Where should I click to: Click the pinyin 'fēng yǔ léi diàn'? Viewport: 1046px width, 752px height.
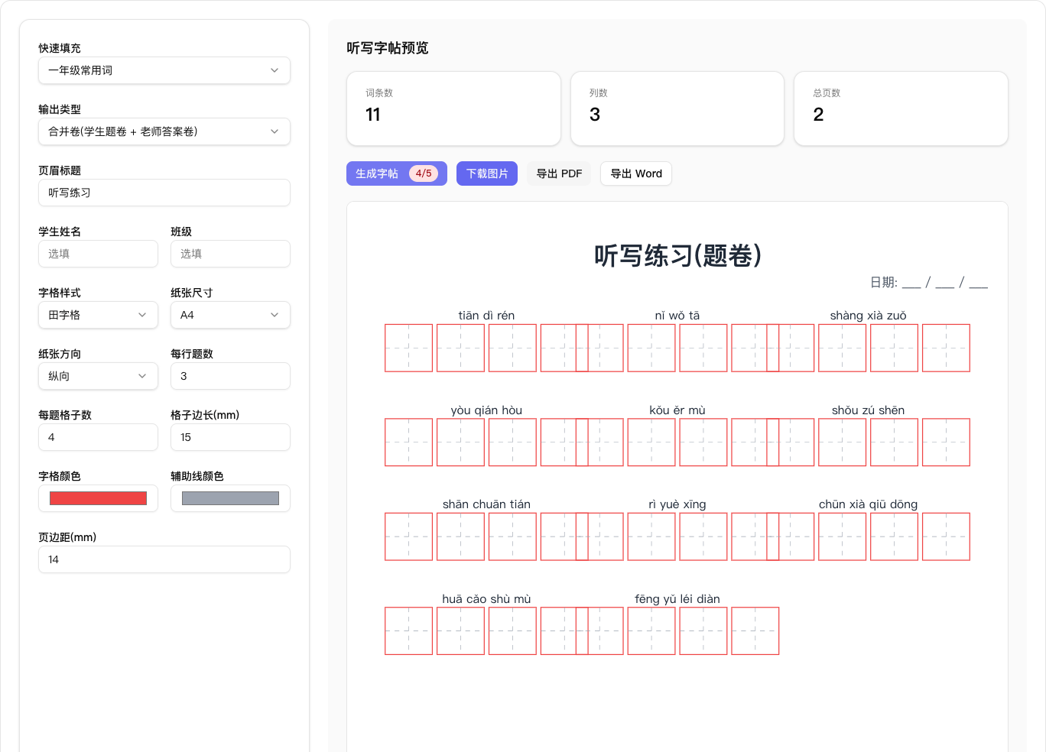coord(677,599)
